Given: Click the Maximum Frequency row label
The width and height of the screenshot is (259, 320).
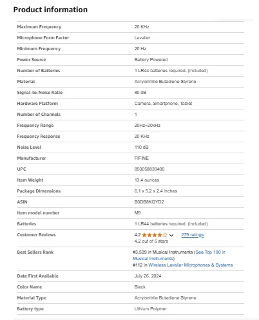Looking at the screenshot, I should pyautogui.click(x=39, y=27).
